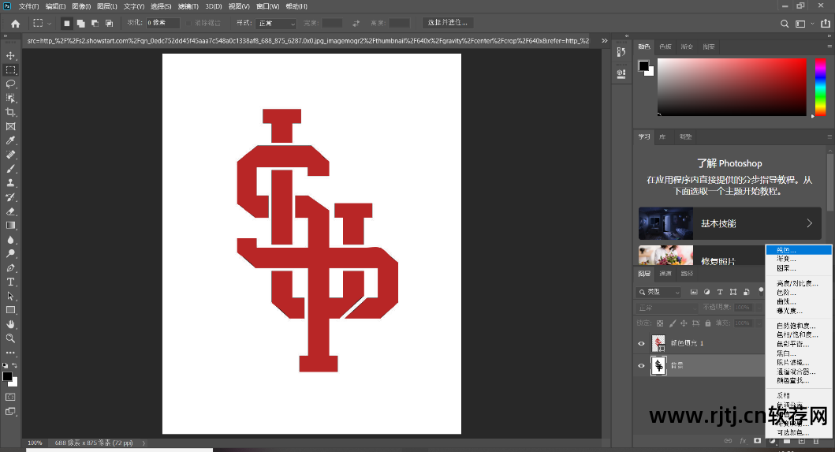835x452 pixels.
Task: Select the Object Selection tool
Action: pyautogui.click(x=10, y=98)
